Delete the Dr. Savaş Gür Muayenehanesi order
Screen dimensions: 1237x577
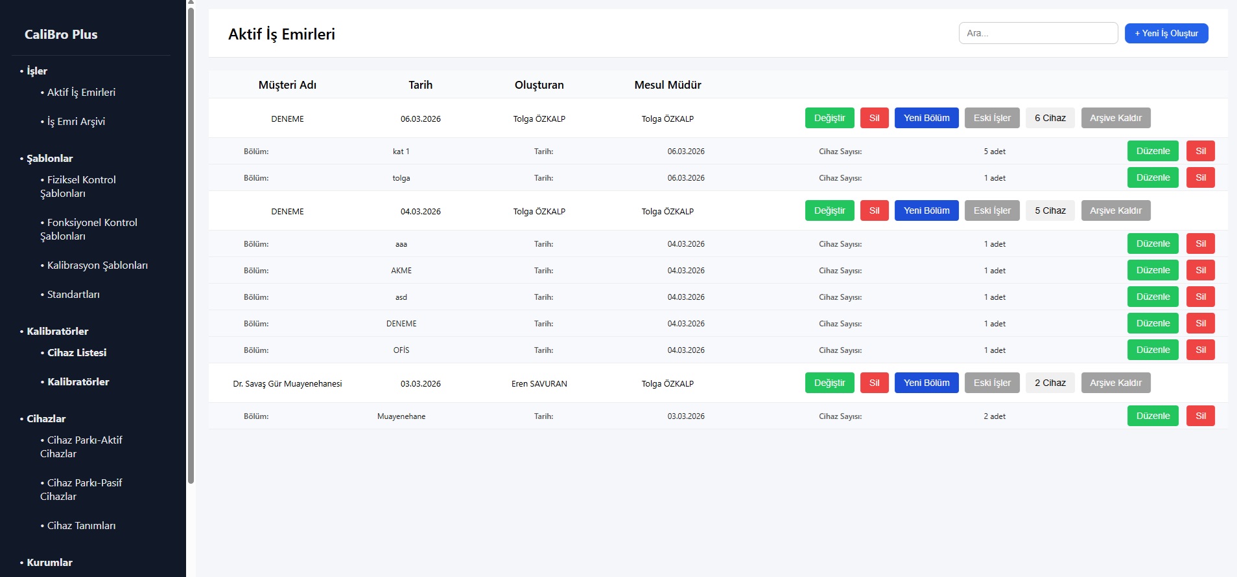[x=874, y=383]
